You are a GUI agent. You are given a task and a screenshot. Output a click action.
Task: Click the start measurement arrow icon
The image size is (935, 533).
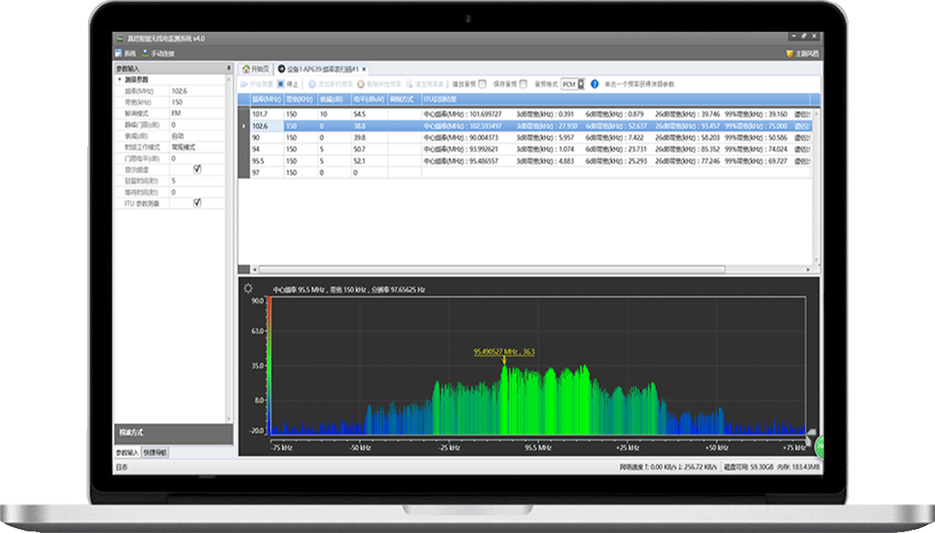tap(244, 84)
